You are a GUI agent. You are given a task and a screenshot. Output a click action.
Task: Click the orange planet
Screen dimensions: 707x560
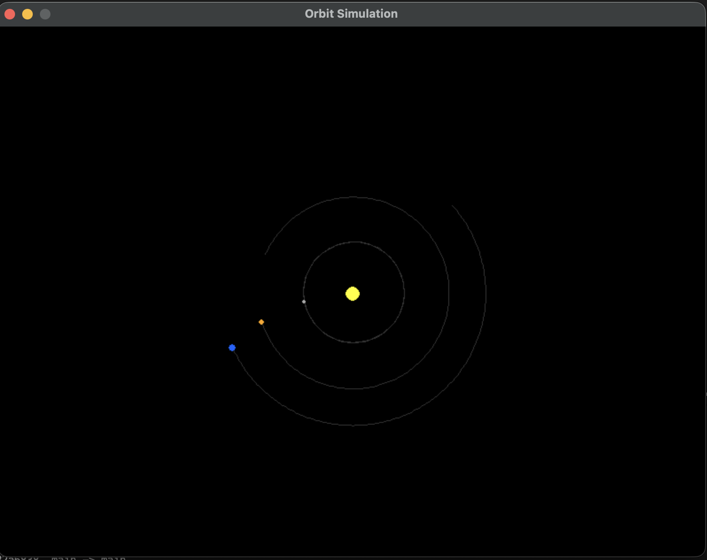click(x=261, y=322)
